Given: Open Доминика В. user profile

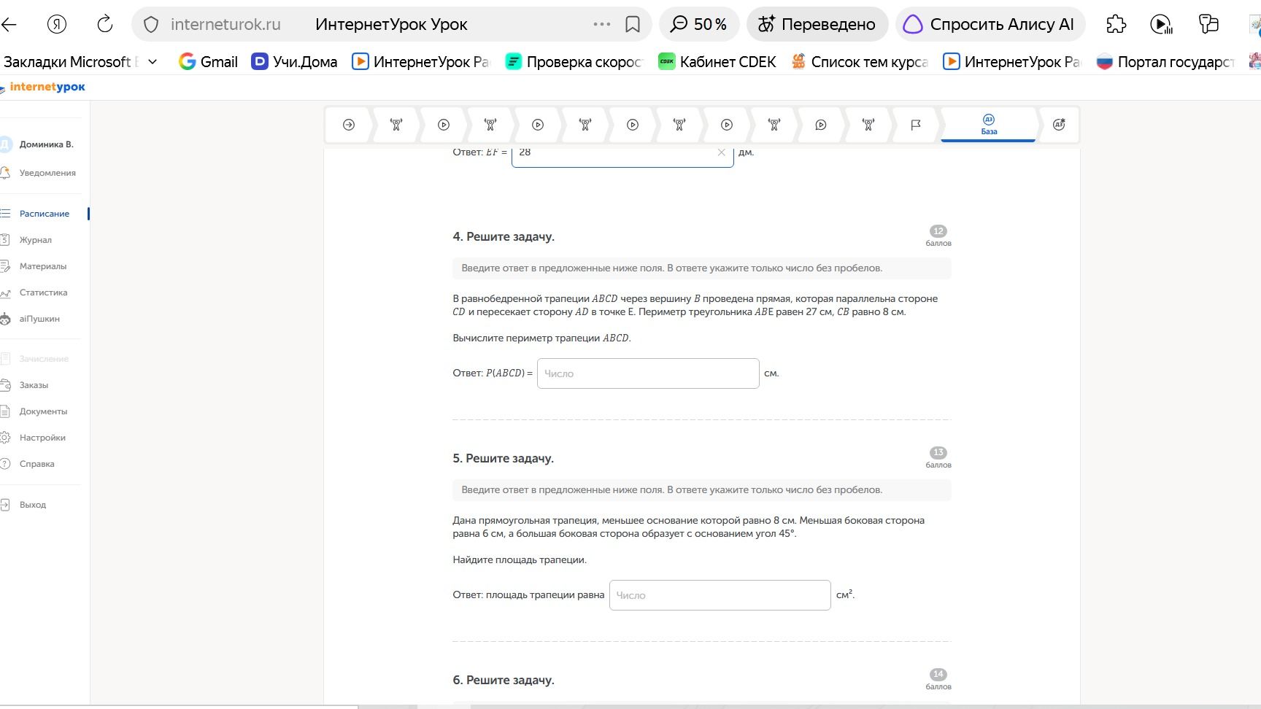Looking at the screenshot, I should tap(39, 144).
